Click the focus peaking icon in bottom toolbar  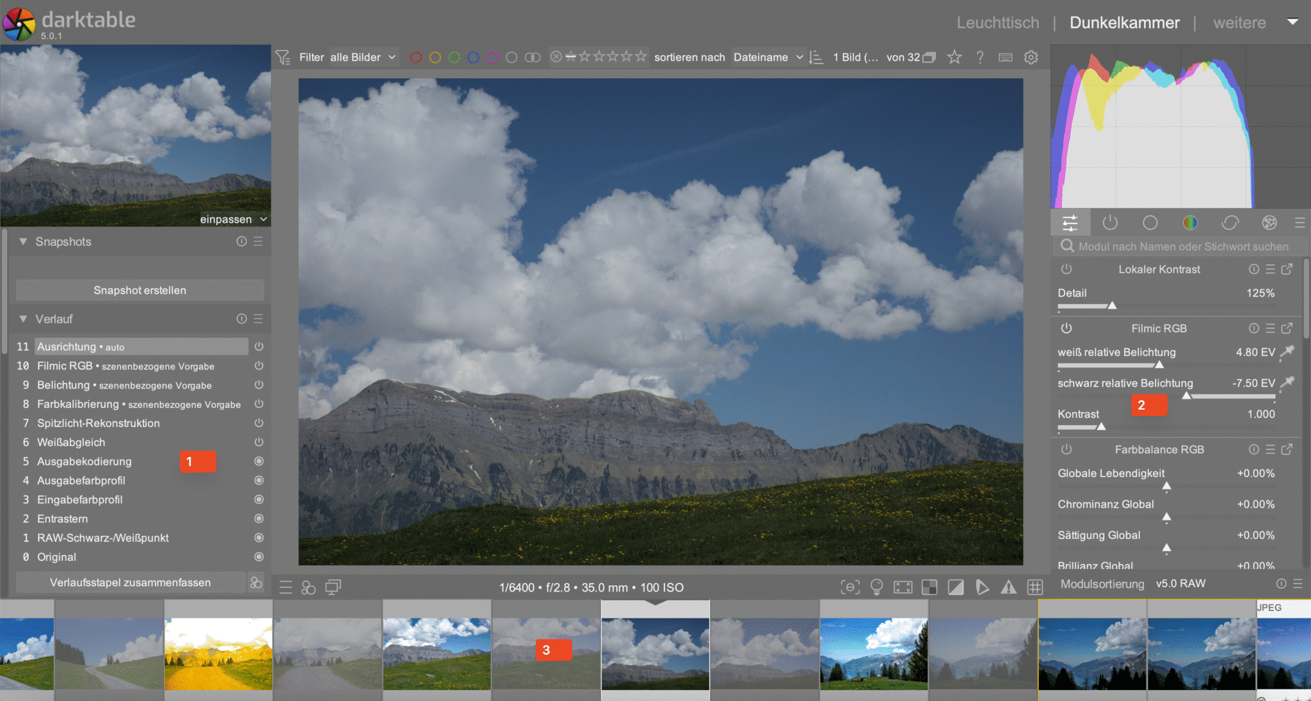pos(850,587)
